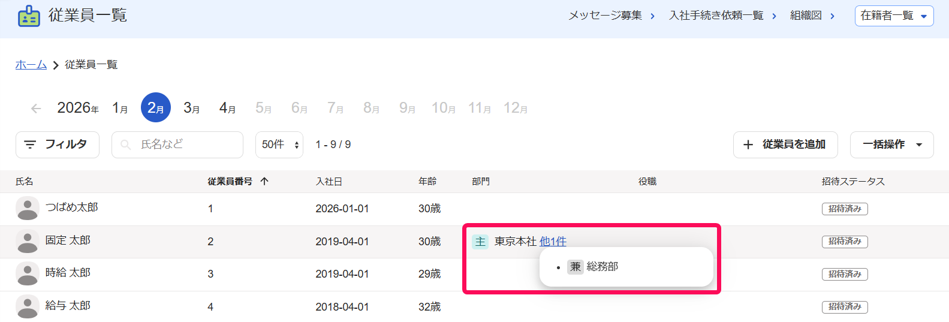Click the 入社日 column header
This screenshot has width=949, height=322.
coord(329,181)
